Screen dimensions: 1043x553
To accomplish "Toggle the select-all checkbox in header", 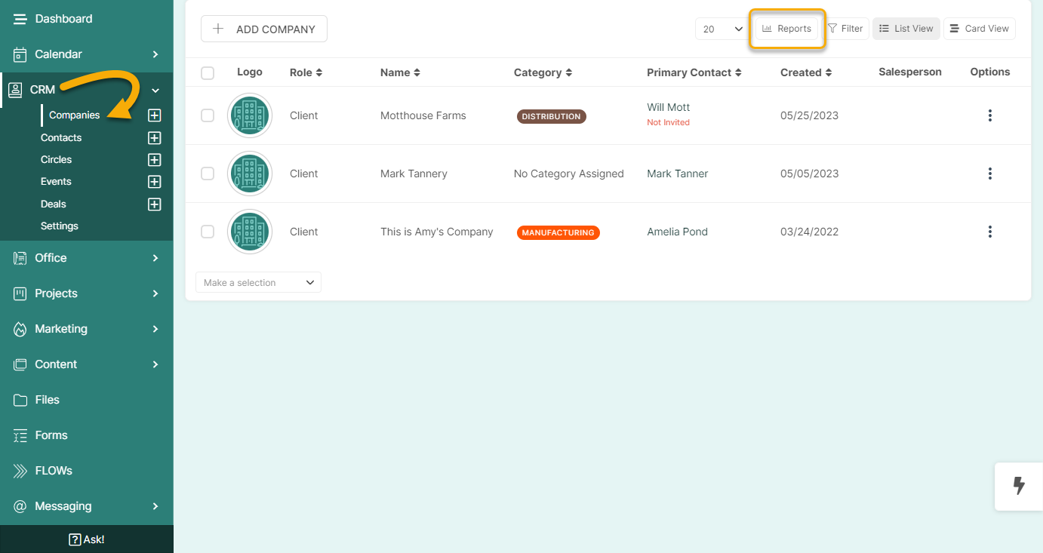I will [x=208, y=73].
